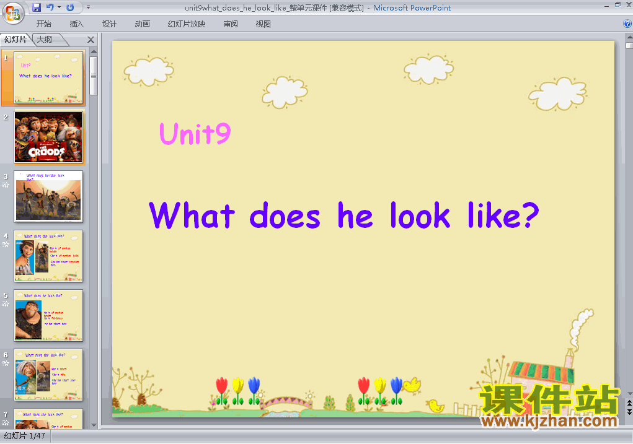Click the Unit9 title text on slide
Viewport: 633px width, 444px height.
(195, 134)
